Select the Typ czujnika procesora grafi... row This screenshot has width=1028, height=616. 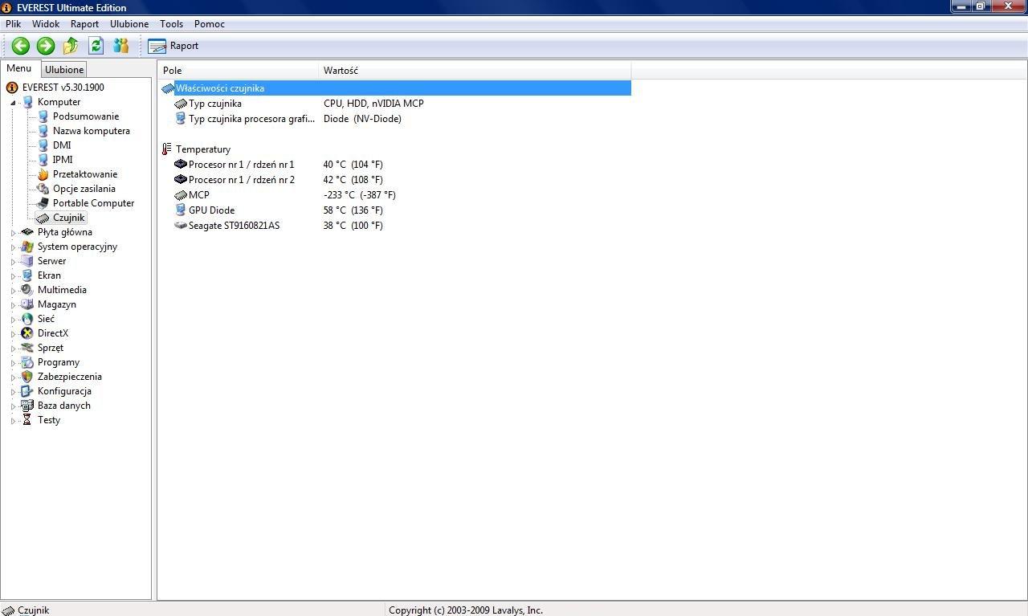click(396, 119)
